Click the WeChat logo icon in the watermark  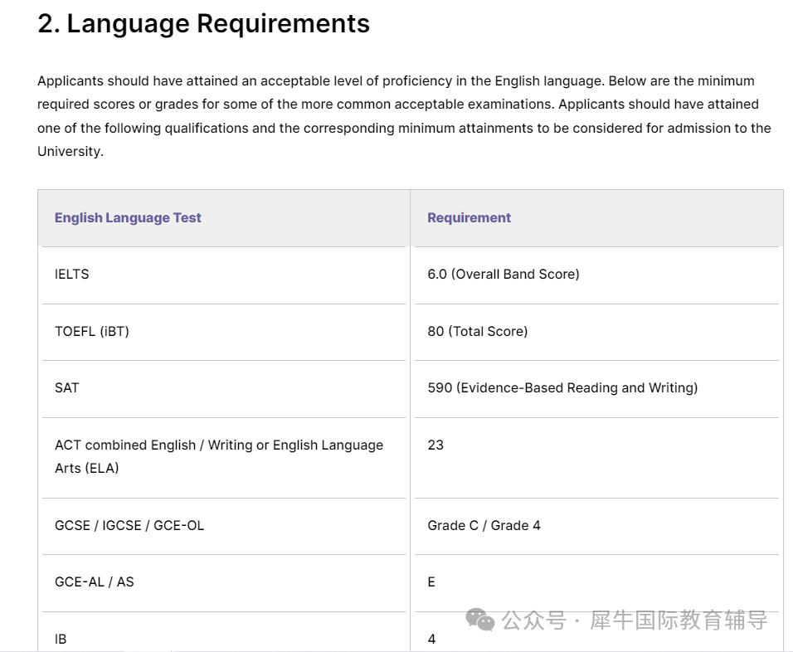pyautogui.click(x=480, y=619)
